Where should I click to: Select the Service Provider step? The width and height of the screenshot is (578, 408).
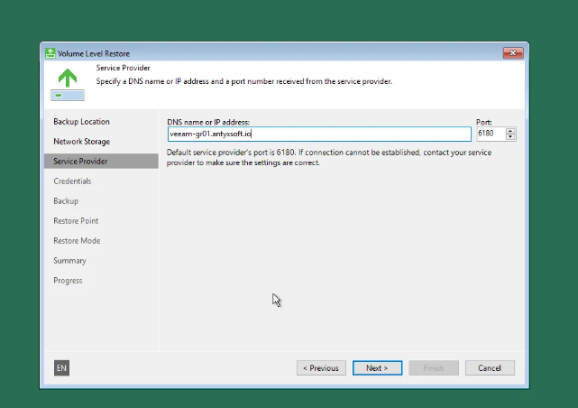(x=80, y=162)
